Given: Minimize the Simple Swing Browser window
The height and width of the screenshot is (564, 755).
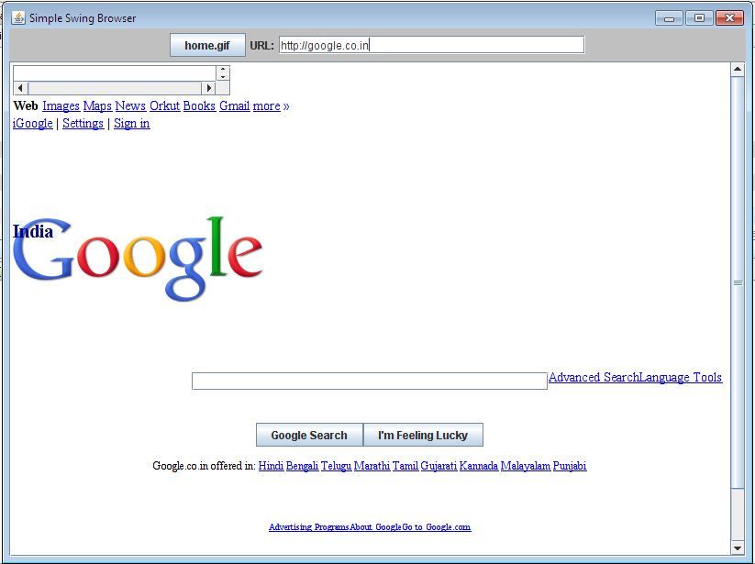Looking at the screenshot, I should [669, 18].
